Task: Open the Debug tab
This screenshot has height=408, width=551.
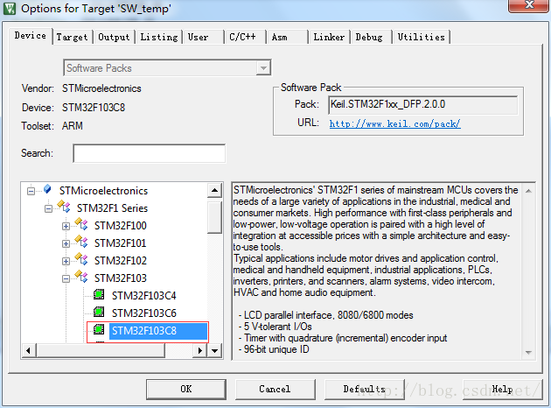Action: 369,37
